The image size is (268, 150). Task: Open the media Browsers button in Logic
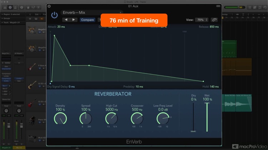click(265, 7)
